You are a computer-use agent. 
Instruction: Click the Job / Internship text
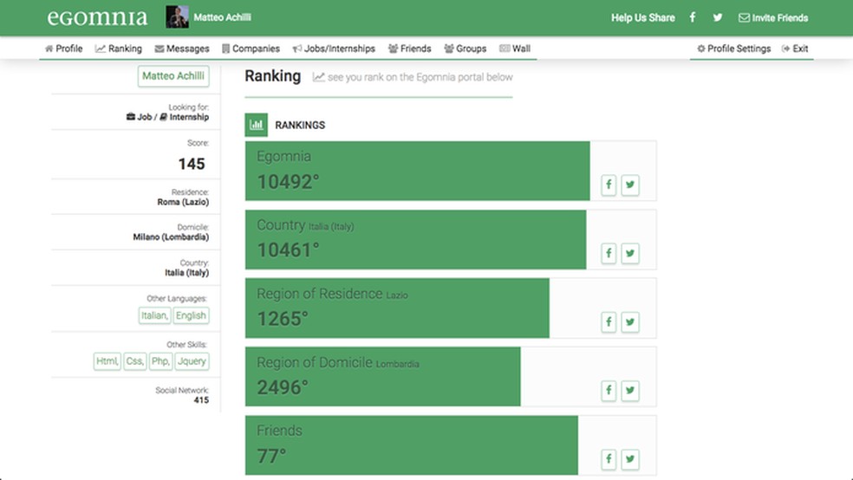pyautogui.click(x=167, y=117)
